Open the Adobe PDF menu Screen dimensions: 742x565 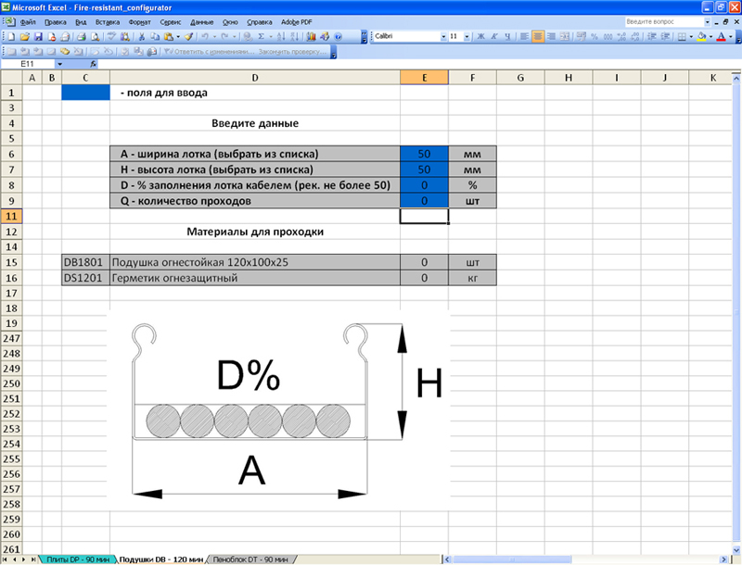(x=296, y=22)
